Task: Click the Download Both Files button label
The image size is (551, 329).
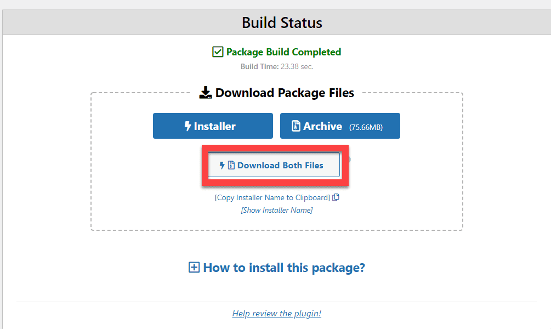Action: point(280,165)
